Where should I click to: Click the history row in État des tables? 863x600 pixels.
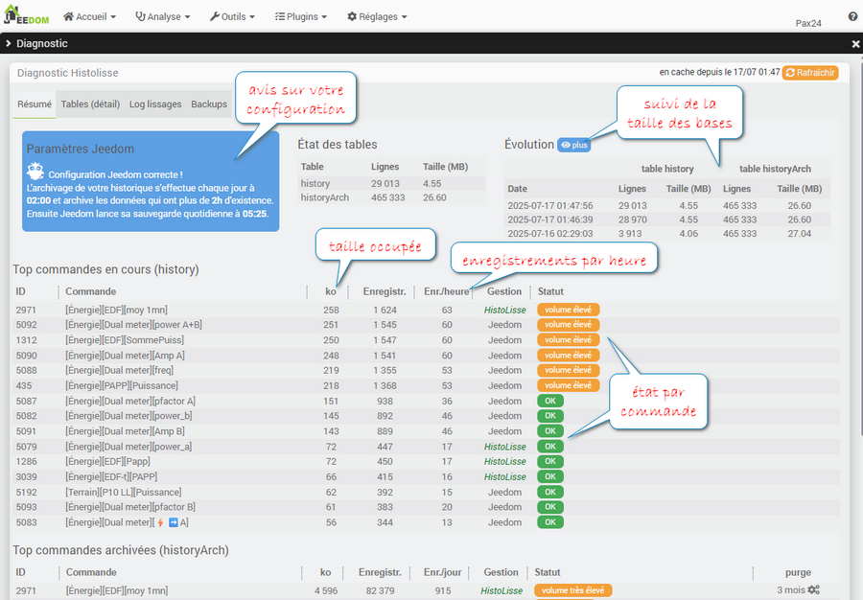(391, 184)
